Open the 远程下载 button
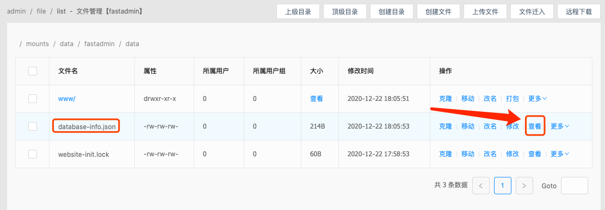This screenshot has width=605, height=210. (579, 11)
